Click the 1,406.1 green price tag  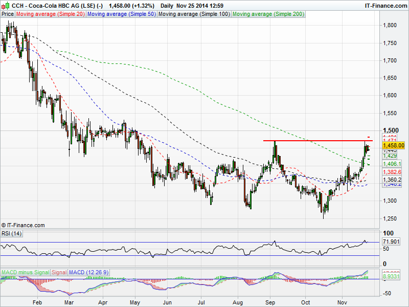(392, 163)
